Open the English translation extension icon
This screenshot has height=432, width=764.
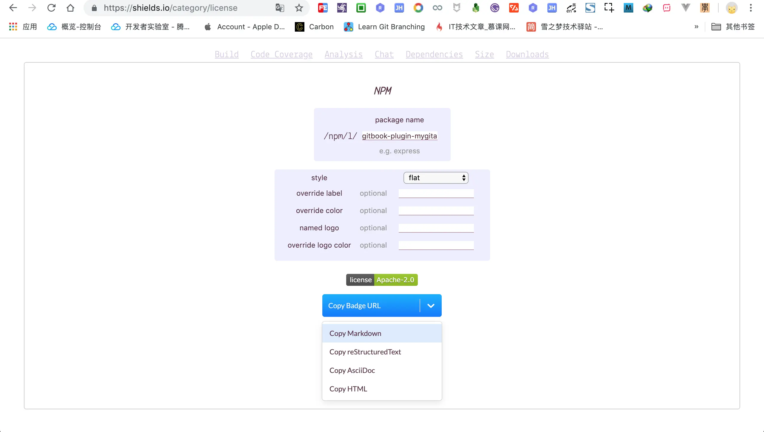tap(571, 8)
